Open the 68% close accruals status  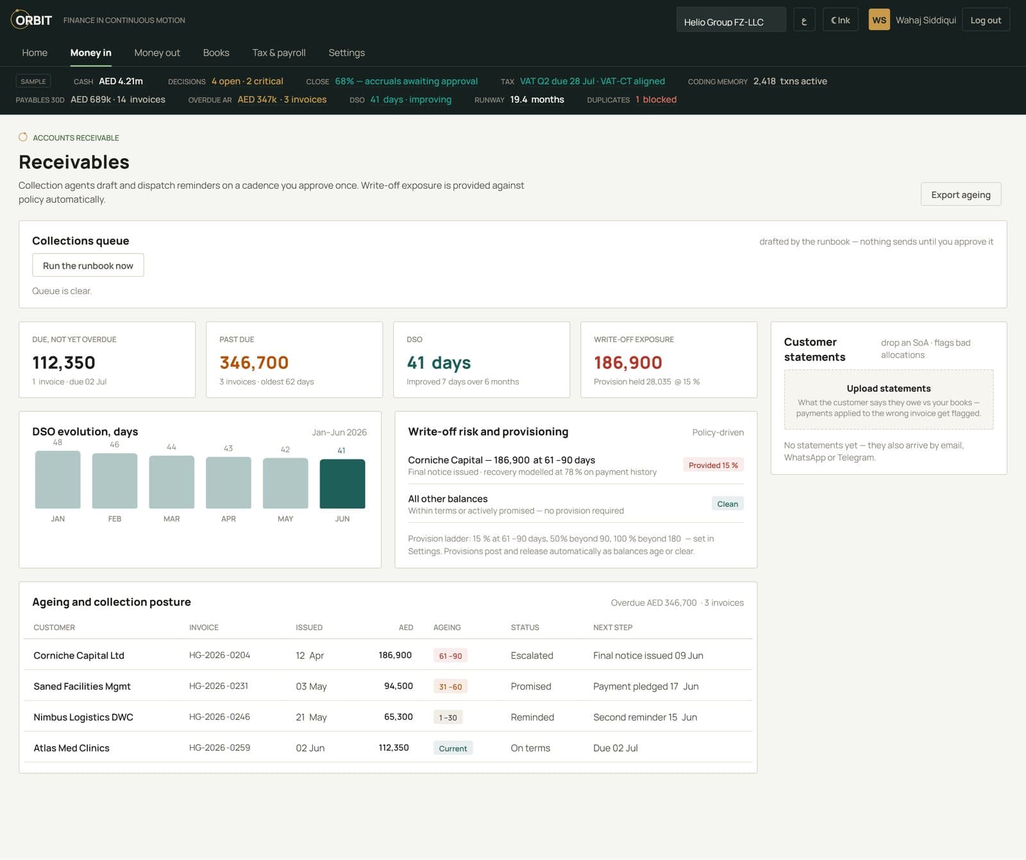tap(406, 81)
